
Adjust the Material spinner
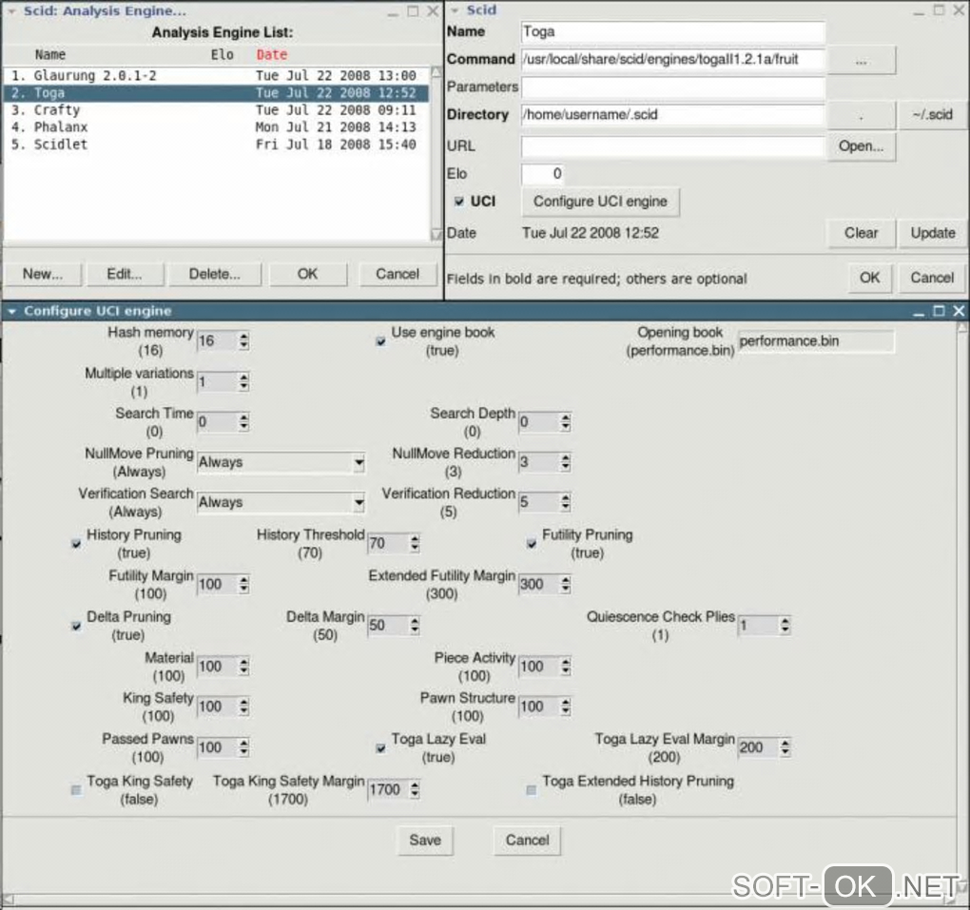[x=223, y=667]
